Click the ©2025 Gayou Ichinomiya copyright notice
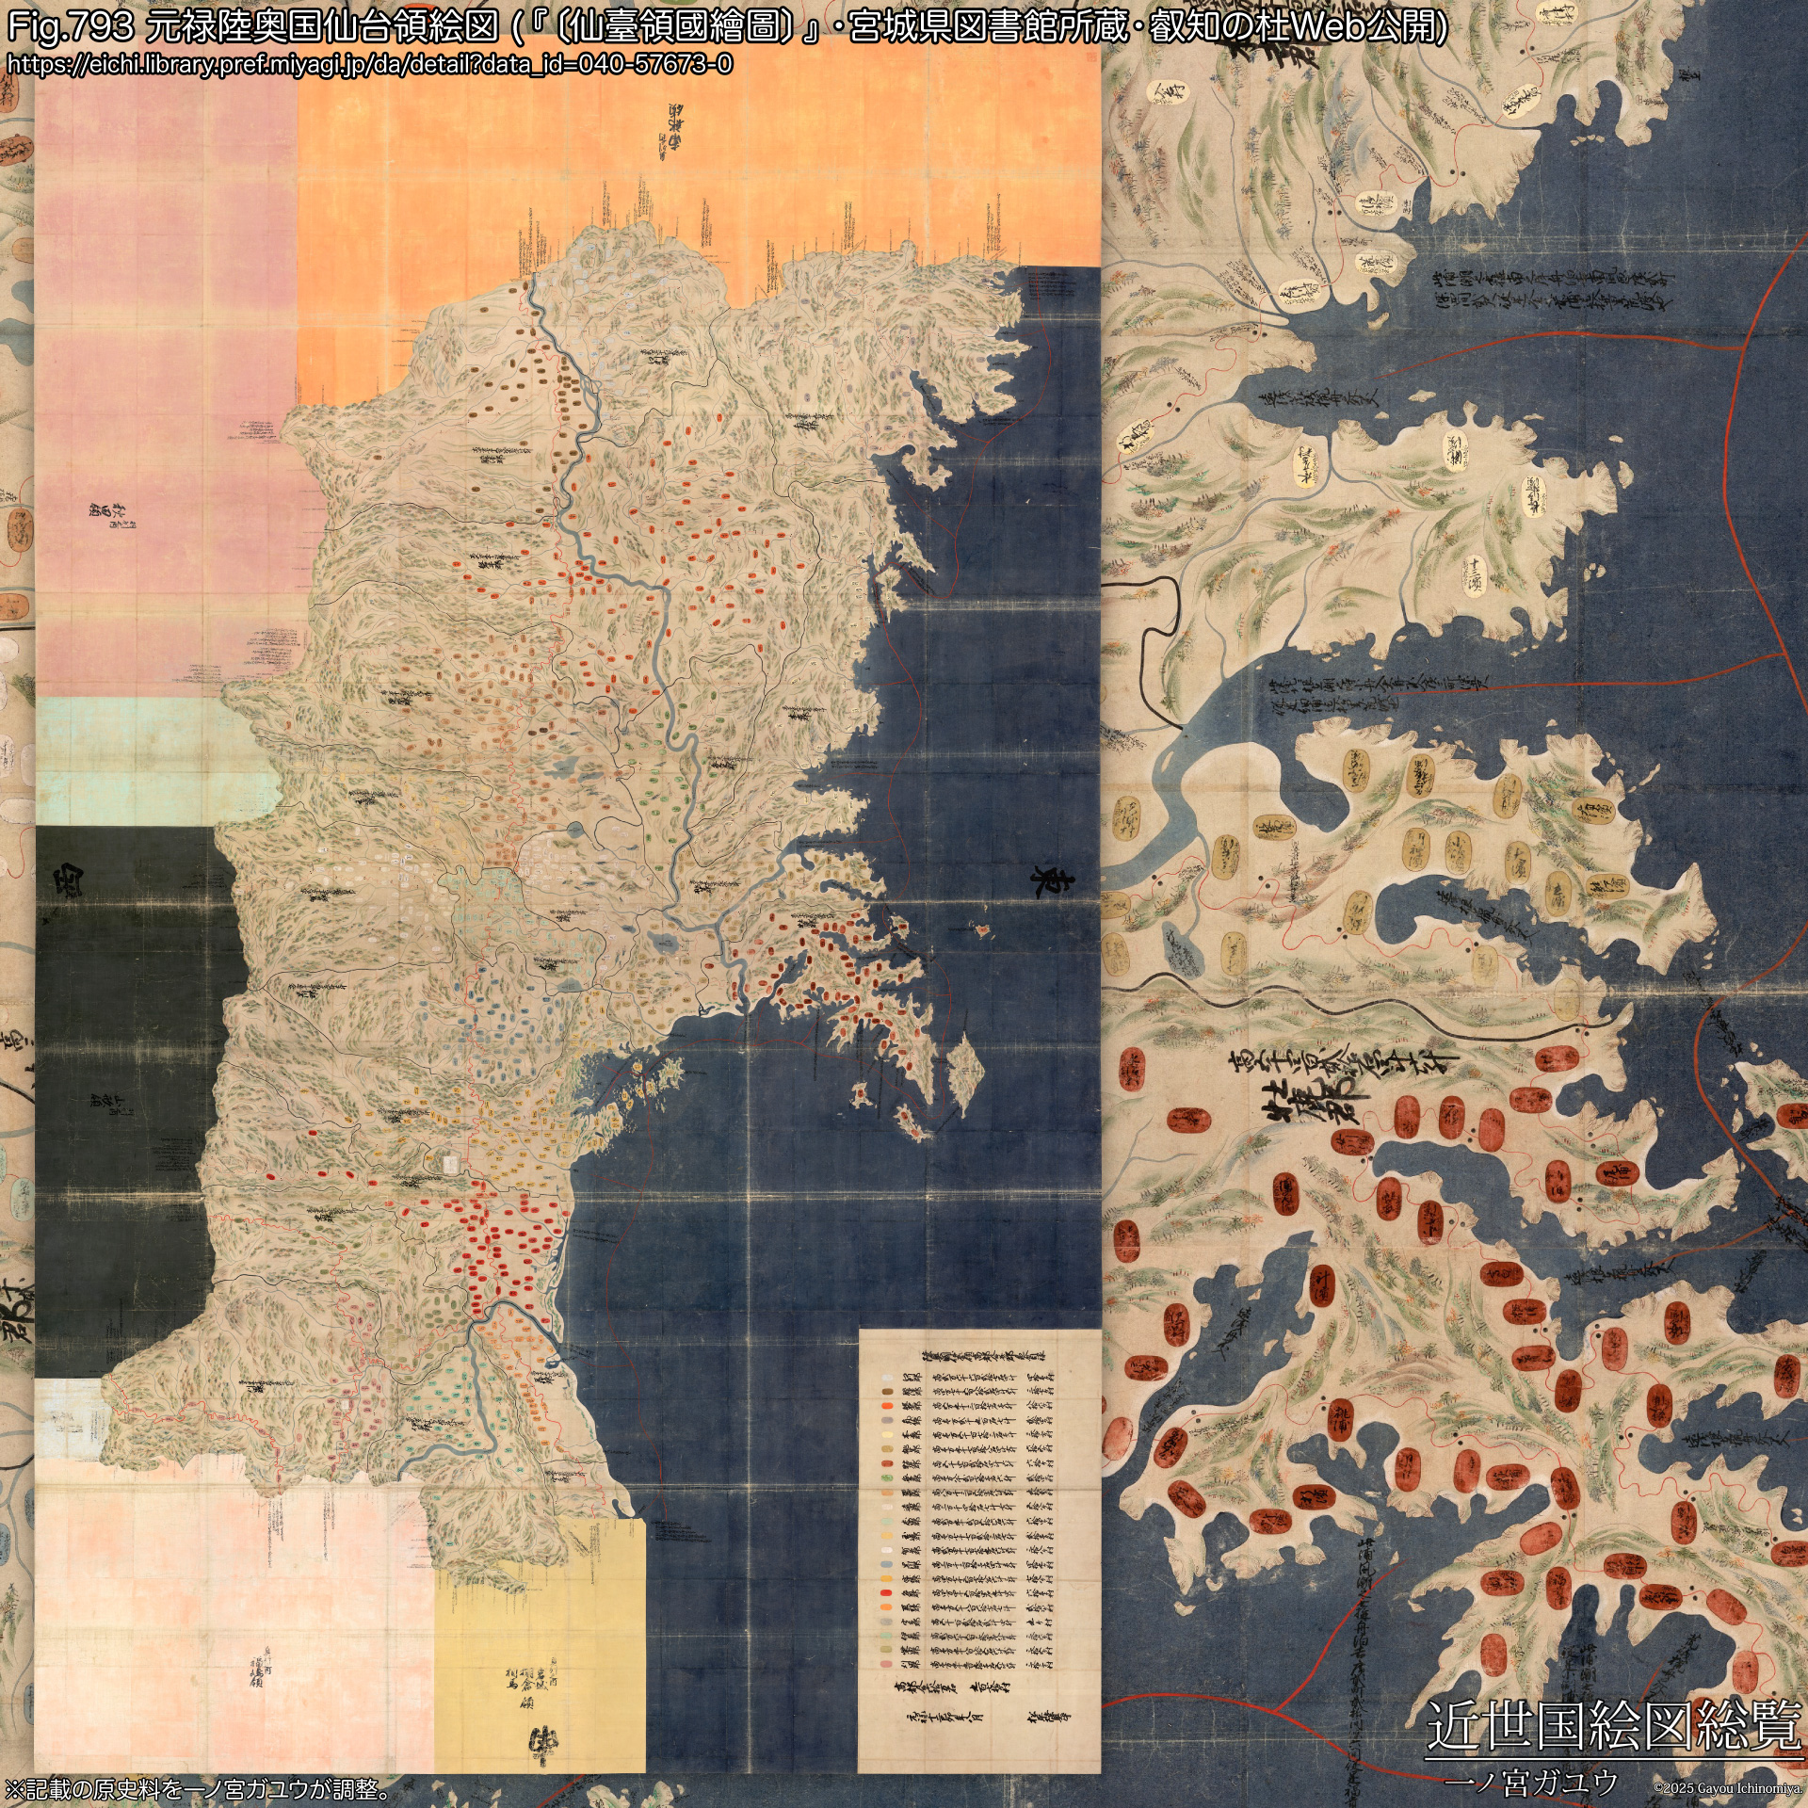This screenshot has width=1808, height=1808. [1727, 1788]
